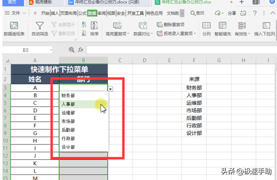Open the 排序 sort dialog
Viewport: 277px width, 180px height.
[x=94, y=29]
